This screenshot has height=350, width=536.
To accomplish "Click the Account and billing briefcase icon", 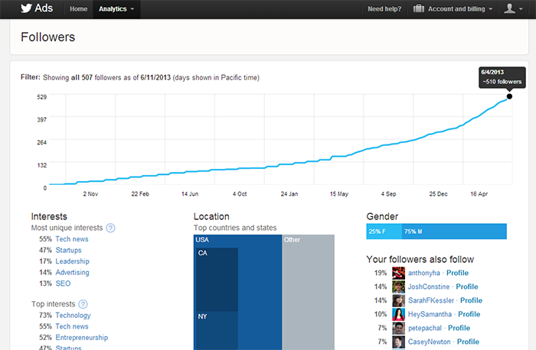I will pyautogui.click(x=419, y=9).
